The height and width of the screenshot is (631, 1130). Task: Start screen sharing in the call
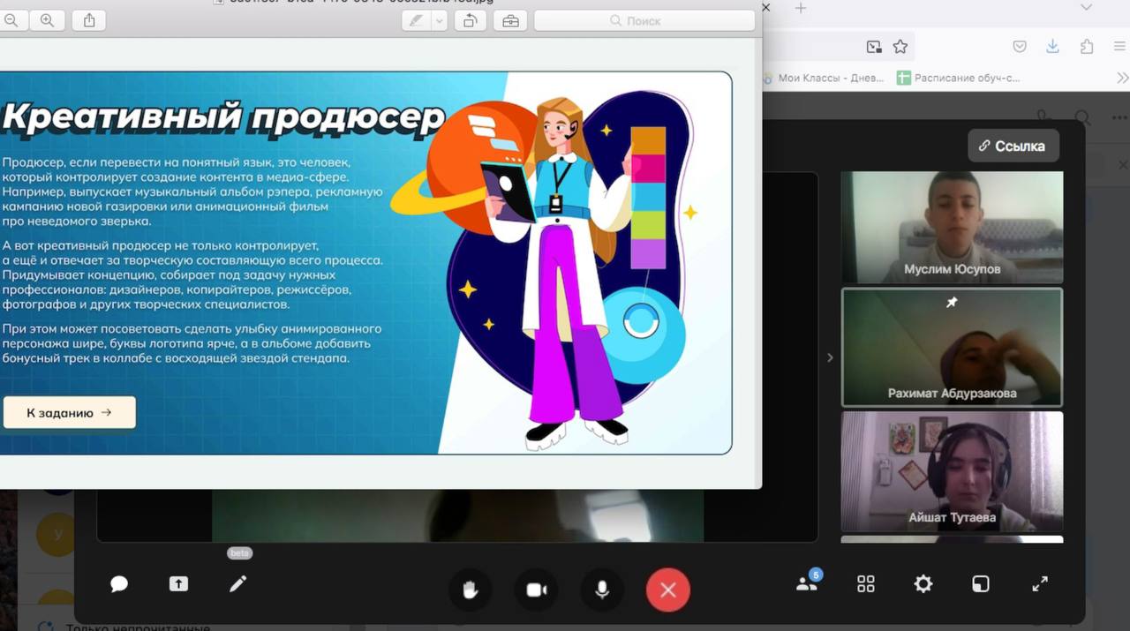click(x=178, y=584)
